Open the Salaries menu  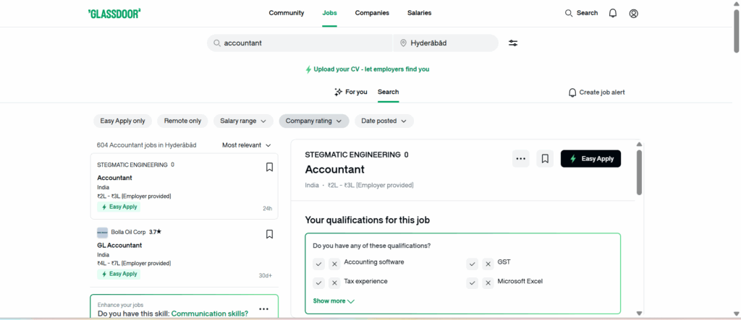point(419,13)
